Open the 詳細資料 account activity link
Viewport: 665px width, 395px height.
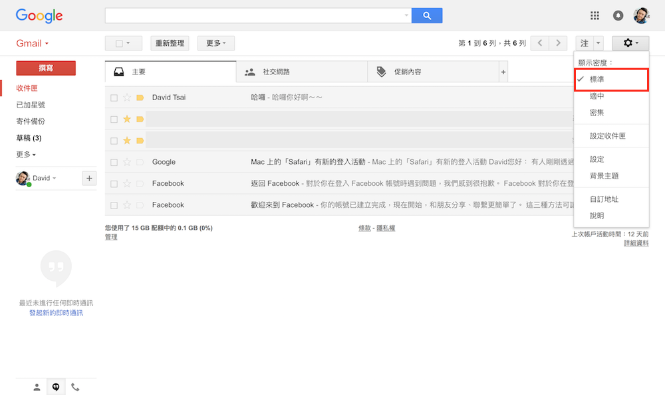[636, 244]
